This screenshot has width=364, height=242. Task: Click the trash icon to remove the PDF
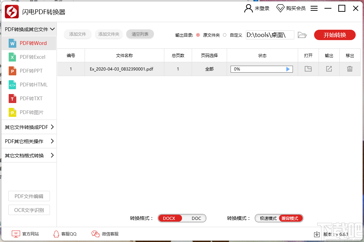tap(350, 69)
